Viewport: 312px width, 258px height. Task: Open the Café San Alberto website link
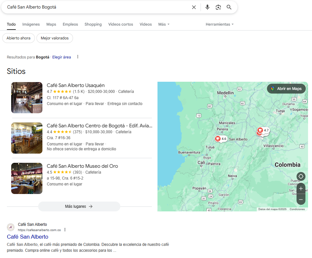point(28,237)
